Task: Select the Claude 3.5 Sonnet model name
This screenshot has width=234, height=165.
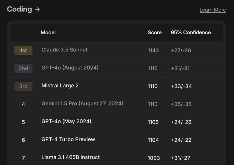Action: 64,50
